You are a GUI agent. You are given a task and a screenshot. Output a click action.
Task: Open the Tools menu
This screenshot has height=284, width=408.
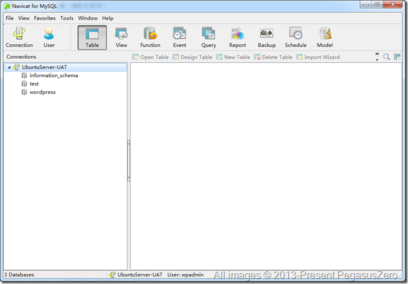[67, 18]
